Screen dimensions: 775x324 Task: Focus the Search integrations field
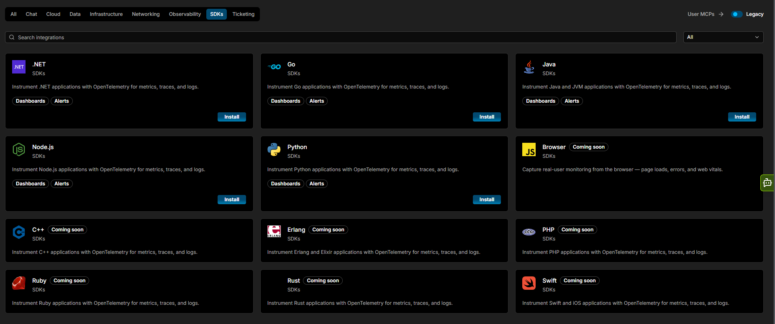[x=341, y=37]
